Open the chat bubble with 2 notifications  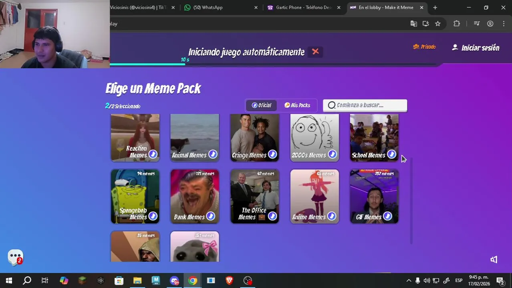15,257
